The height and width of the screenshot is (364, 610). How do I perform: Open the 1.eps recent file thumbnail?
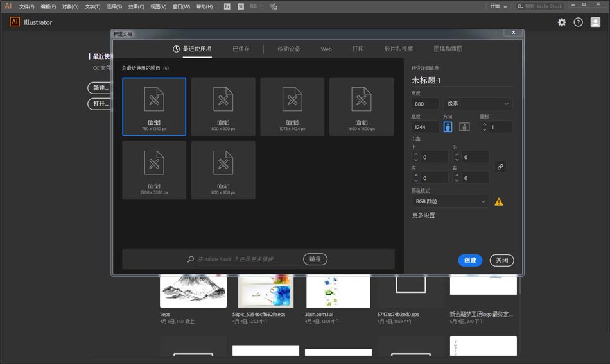193,292
